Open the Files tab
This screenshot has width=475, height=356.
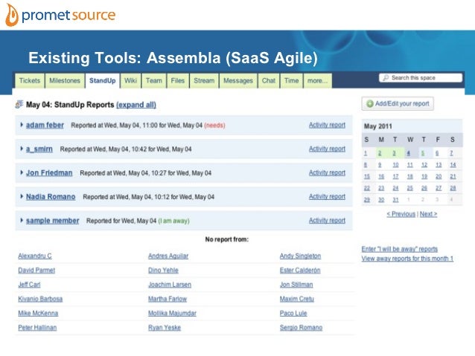(178, 81)
